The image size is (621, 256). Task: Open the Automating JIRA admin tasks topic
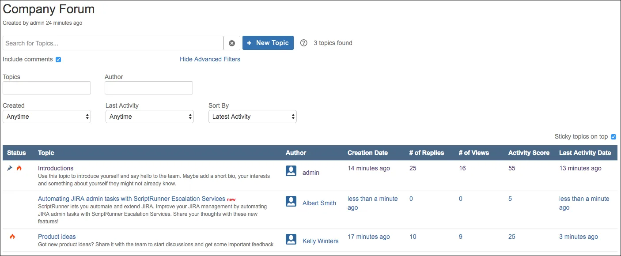click(x=132, y=199)
